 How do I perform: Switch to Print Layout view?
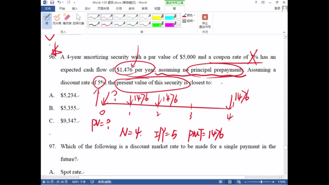pos(230,182)
